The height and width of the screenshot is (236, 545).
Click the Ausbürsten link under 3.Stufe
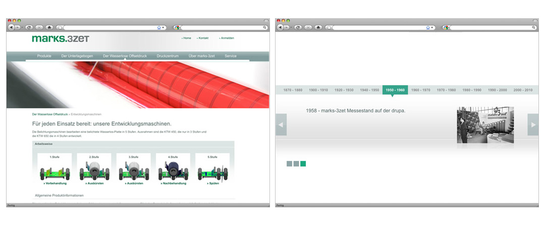point(134,183)
